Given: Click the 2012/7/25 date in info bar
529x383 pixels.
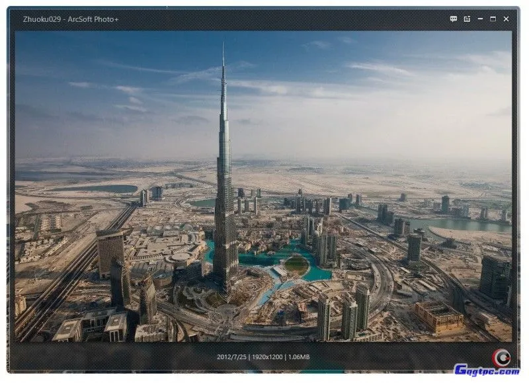Looking at the screenshot, I should [231, 357].
